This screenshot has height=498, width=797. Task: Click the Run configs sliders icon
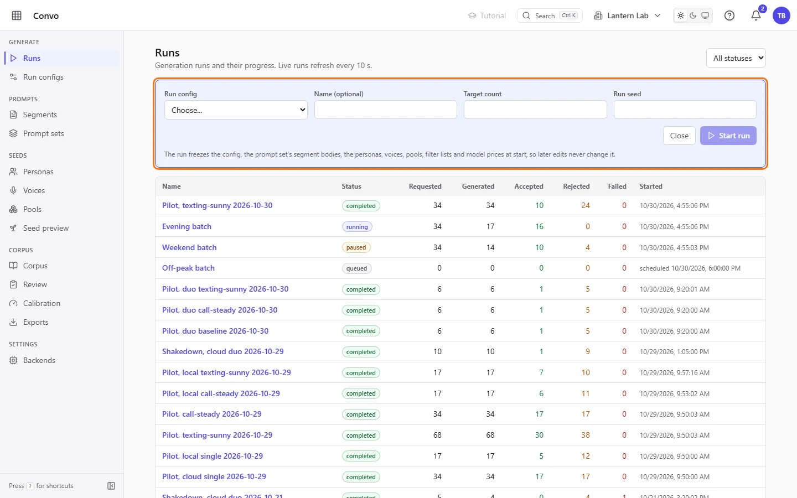coord(14,77)
